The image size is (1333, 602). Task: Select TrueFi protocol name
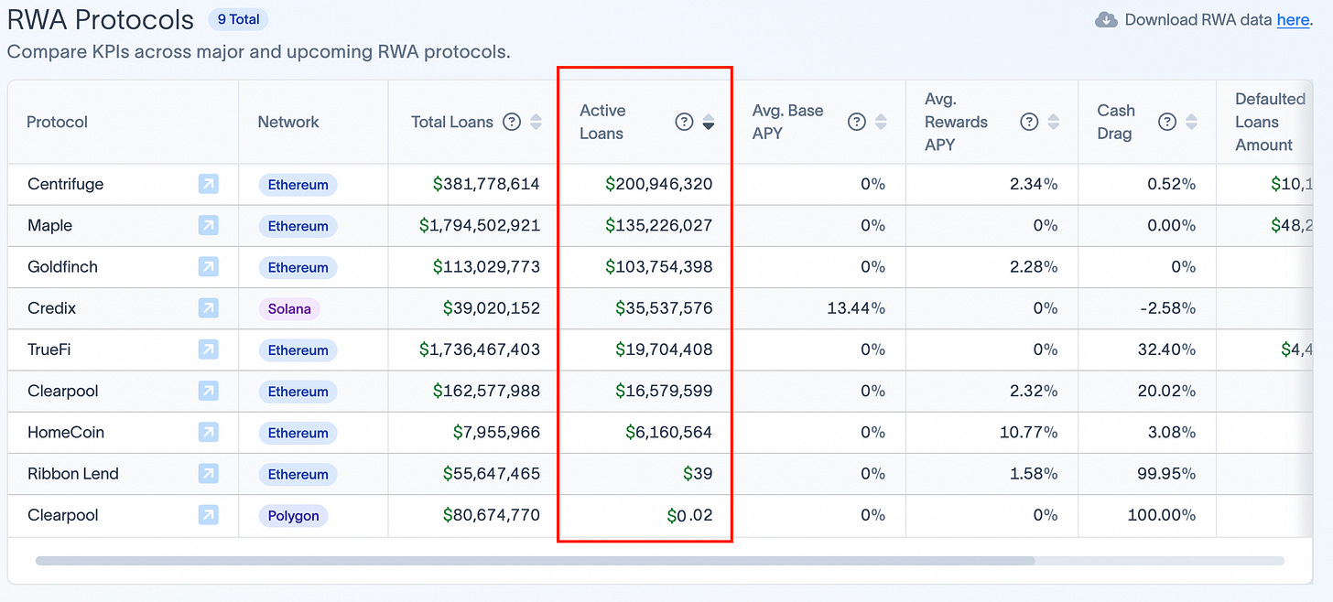(50, 349)
